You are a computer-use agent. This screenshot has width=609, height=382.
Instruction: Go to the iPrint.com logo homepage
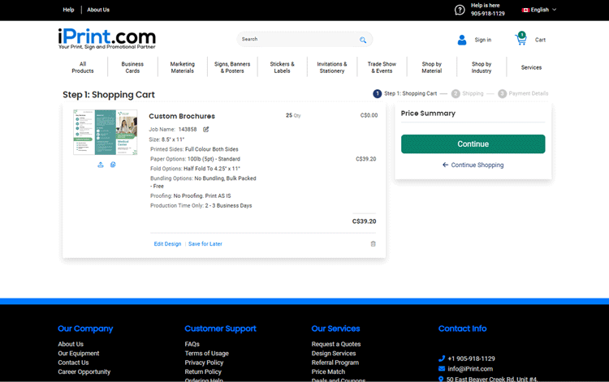106,38
